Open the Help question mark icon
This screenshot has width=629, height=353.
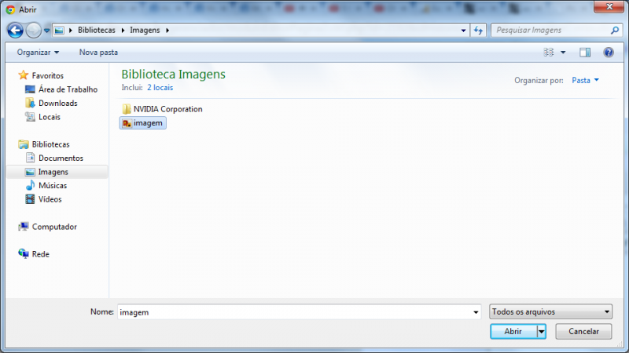tap(608, 53)
